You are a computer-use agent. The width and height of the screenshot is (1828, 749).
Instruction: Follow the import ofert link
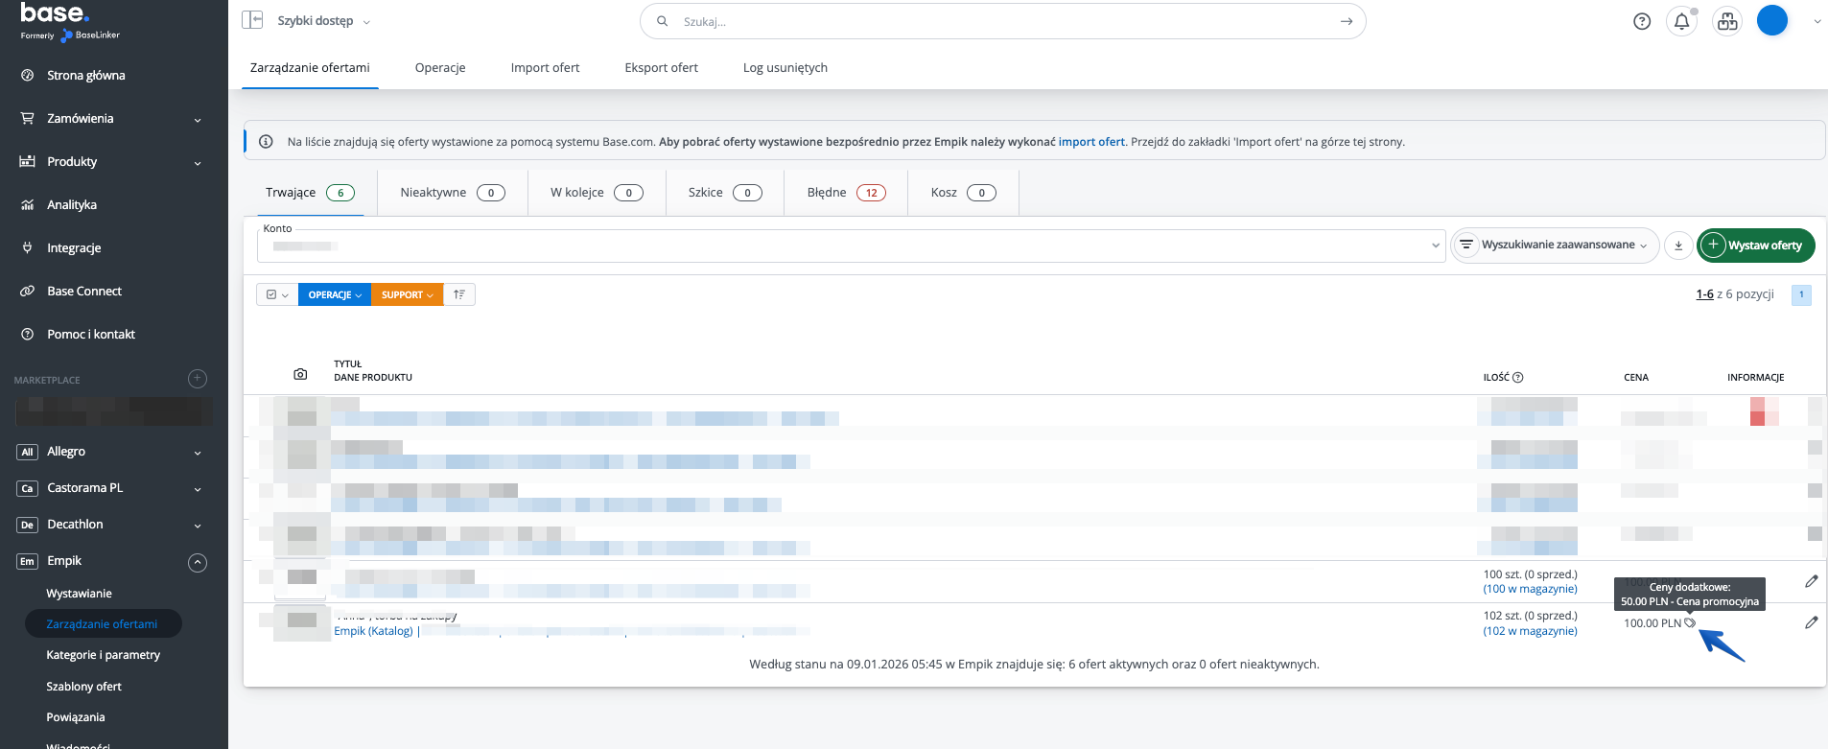[1090, 142]
